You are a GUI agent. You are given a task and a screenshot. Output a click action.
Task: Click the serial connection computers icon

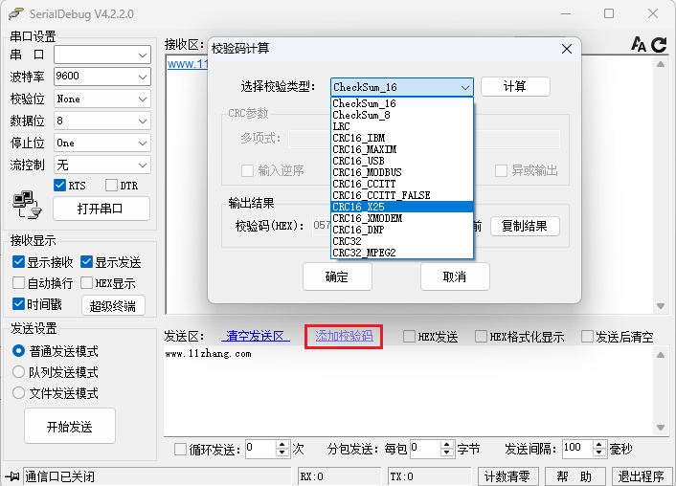[27, 204]
